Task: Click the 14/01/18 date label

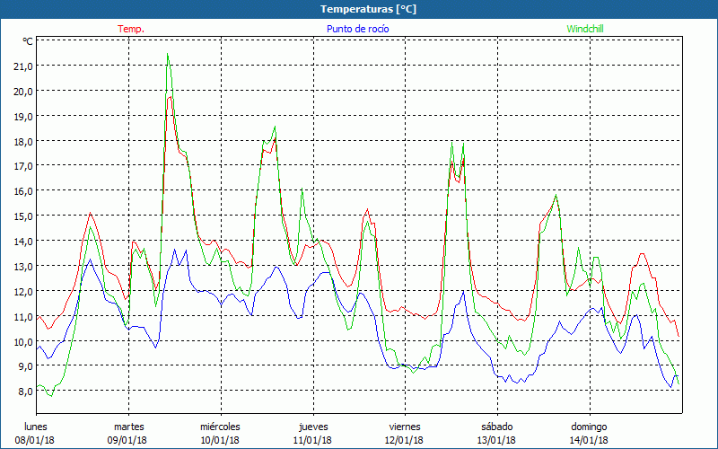Action: point(589,440)
